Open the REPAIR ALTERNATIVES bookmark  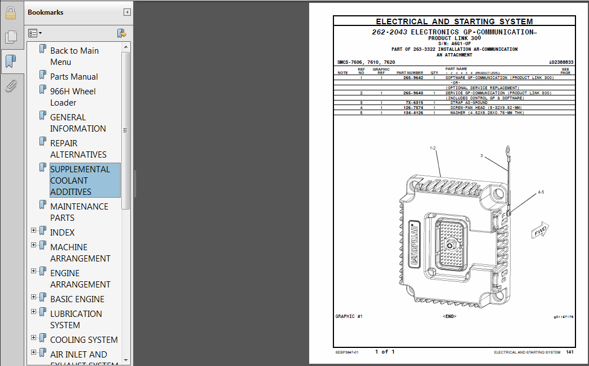pos(78,149)
